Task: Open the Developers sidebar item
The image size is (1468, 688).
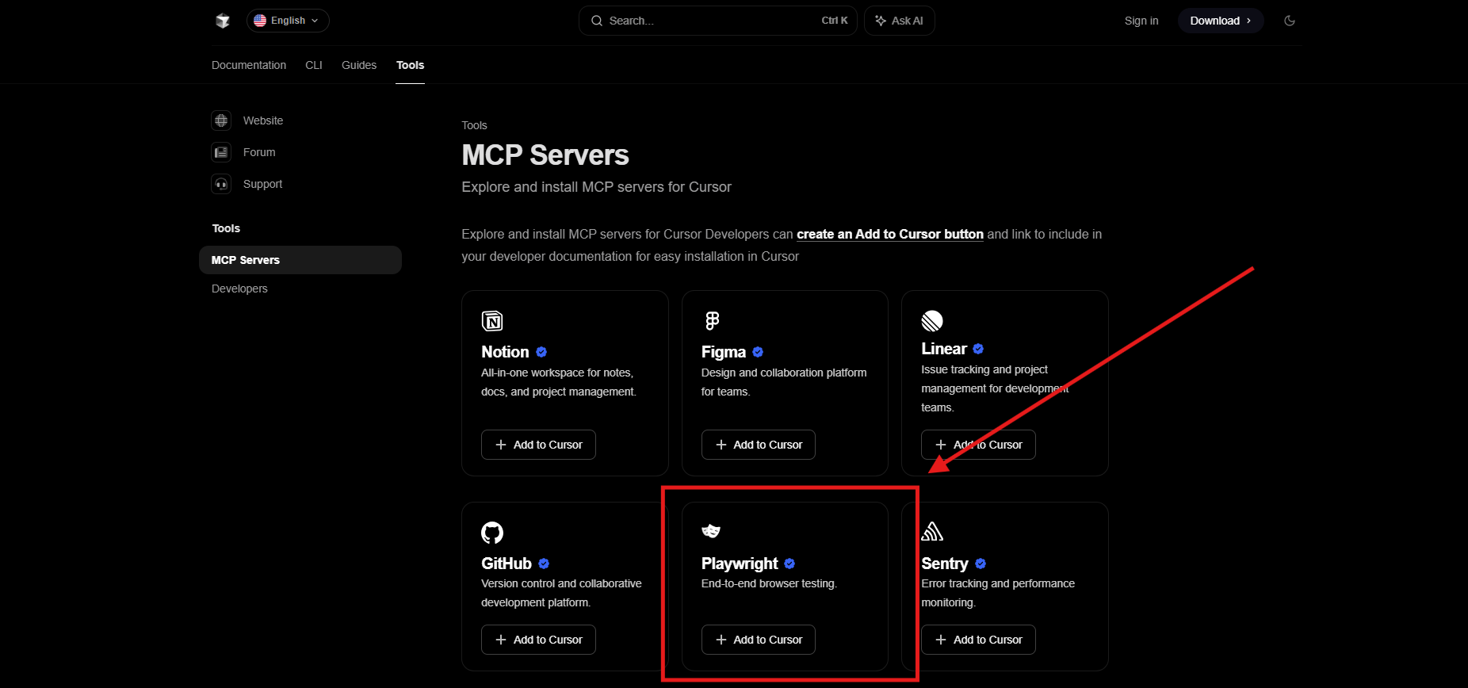Action: pos(239,289)
